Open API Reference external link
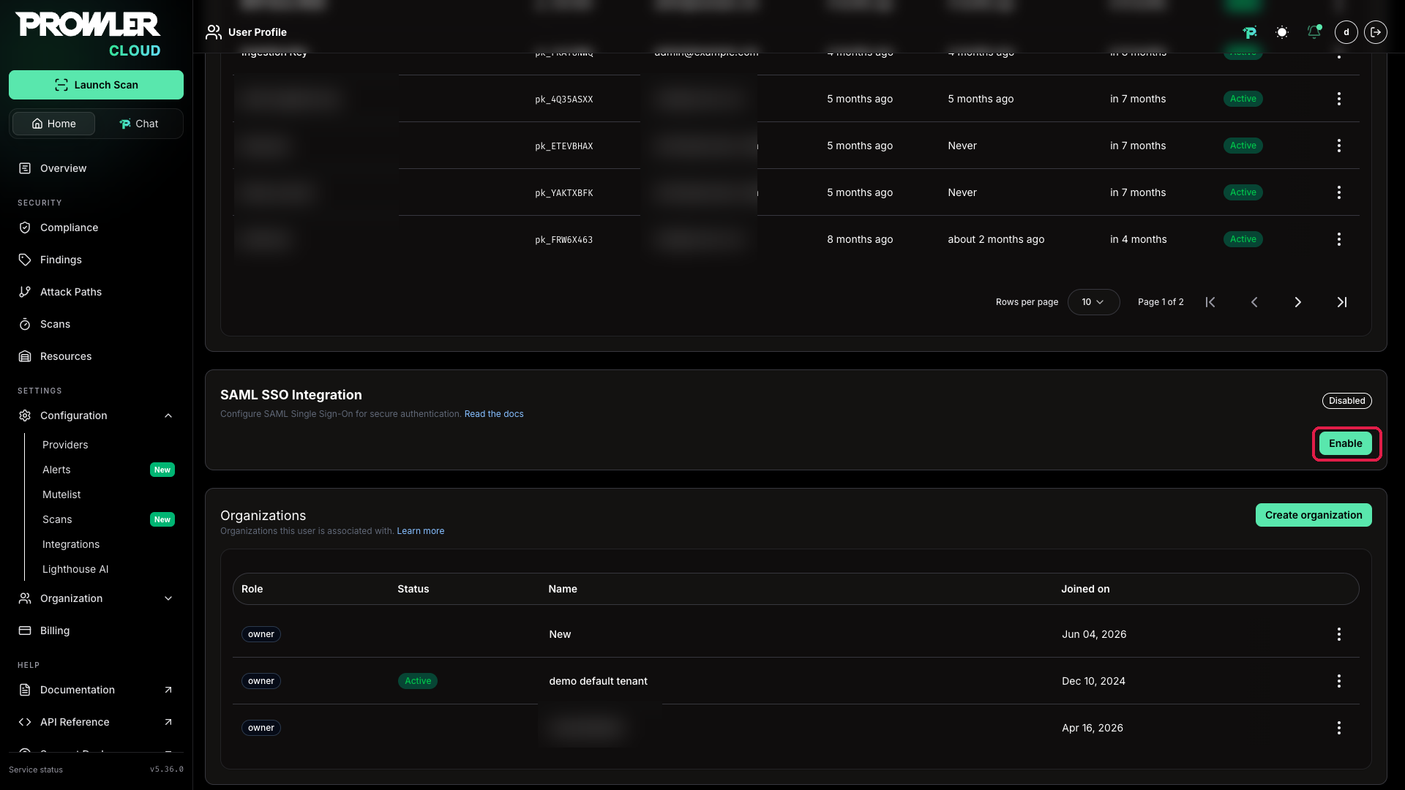This screenshot has width=1405, height=790. [x=96, y=722]
